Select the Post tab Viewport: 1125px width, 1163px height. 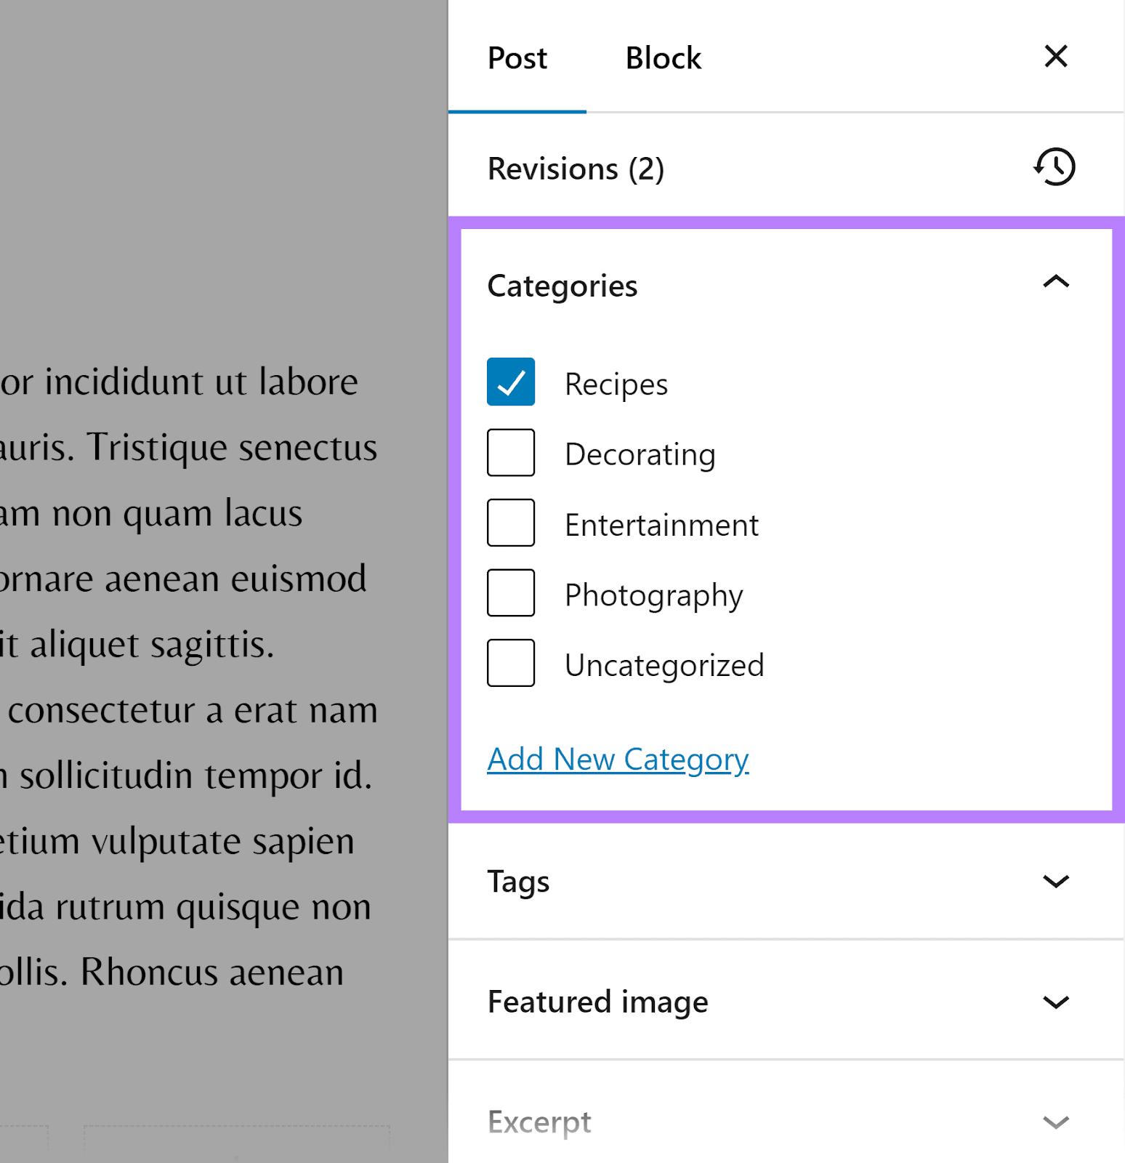(x=517, y=57)
